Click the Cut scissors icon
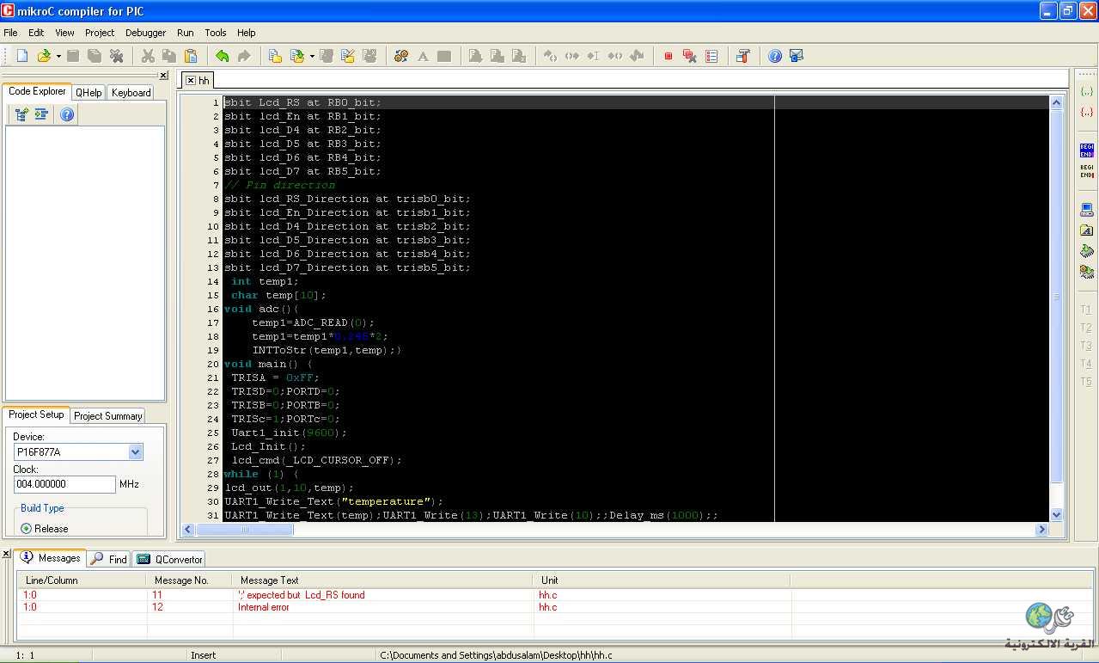The width and height of the screenshot is (1099, 663). point(148,56)
